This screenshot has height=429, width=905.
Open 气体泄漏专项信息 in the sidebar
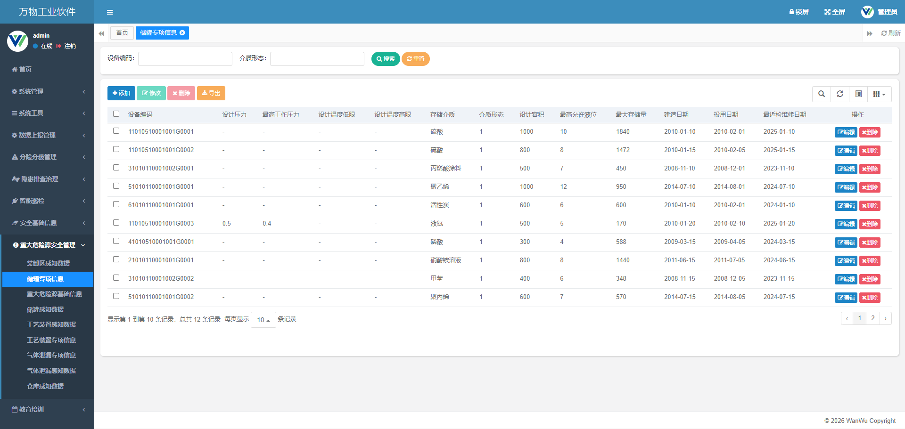coord(51,355)
